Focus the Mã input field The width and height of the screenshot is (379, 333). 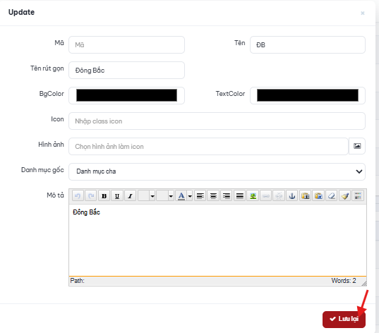(126, 44)
